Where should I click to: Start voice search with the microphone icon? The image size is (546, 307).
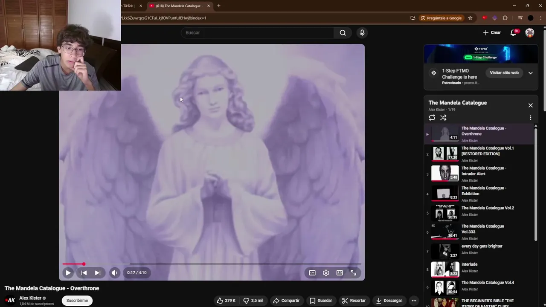point(362,33)
